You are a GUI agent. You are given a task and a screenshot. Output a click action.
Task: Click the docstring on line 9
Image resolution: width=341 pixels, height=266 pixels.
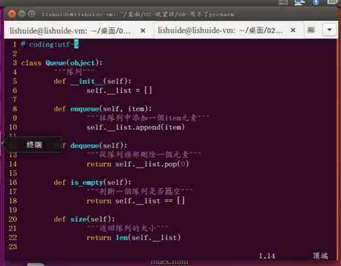point(148,118)
